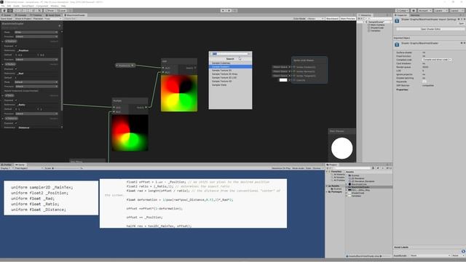Click the Blackboard vertical scrollbar
The height and width of the screenshot is (262, 466).
[61, 79]
